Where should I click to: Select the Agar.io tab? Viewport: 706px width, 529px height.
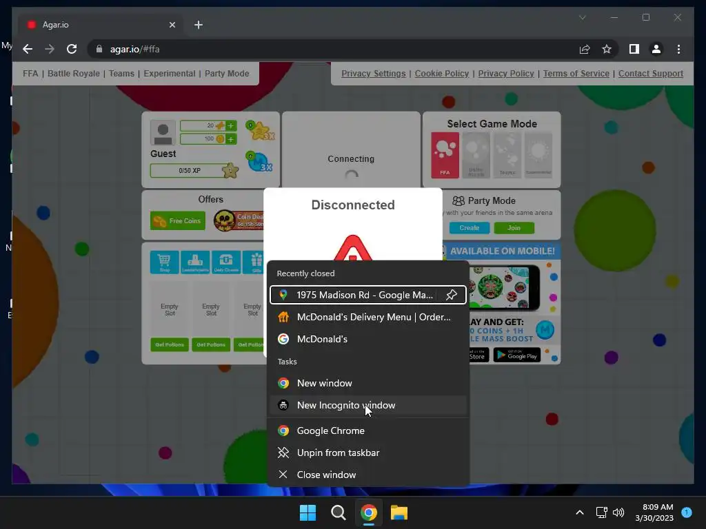point(101,25)
